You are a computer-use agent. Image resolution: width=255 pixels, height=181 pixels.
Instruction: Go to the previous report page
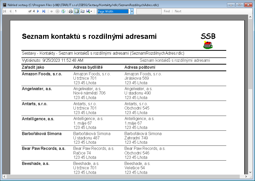pyautogui.click(x=10, y=11)
